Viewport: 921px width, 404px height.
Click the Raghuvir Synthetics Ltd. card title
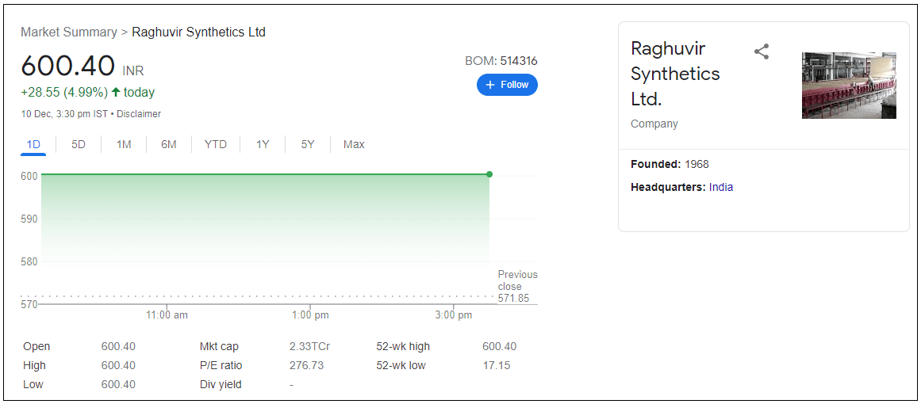tap(675, 74)
